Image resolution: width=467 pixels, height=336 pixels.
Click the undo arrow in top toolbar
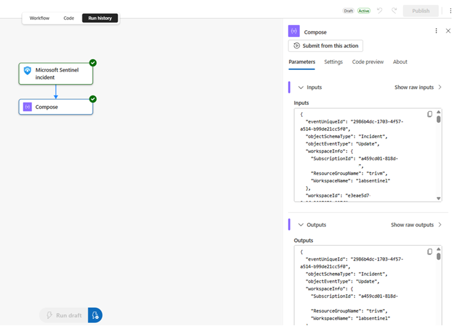(x=380, y=11)
